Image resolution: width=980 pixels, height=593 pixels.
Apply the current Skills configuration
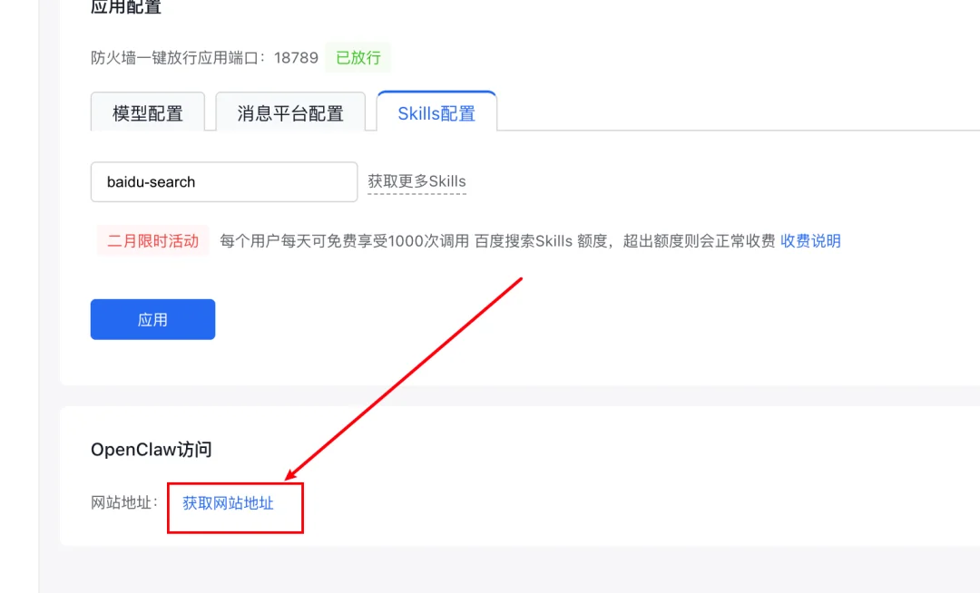(152, 319)
